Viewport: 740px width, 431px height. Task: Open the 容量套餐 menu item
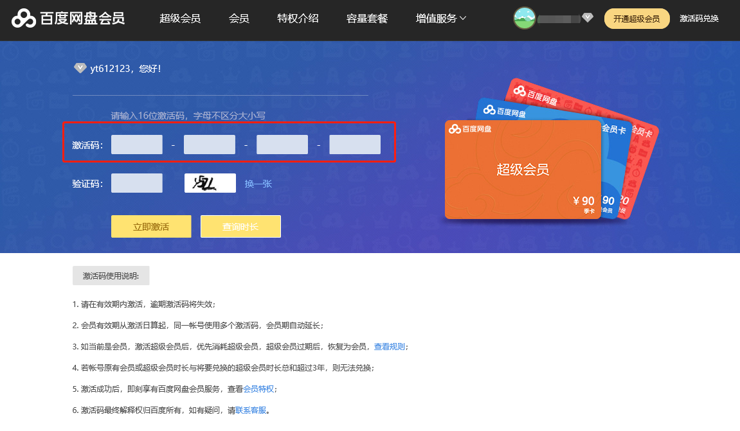pos(367,19)
